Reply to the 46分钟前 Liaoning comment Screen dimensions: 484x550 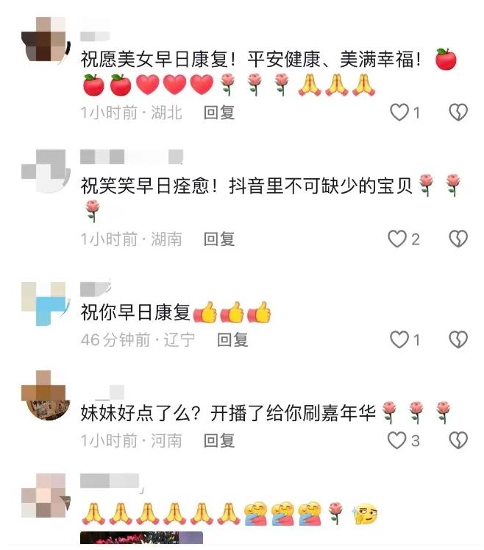[x=232, y=340]
